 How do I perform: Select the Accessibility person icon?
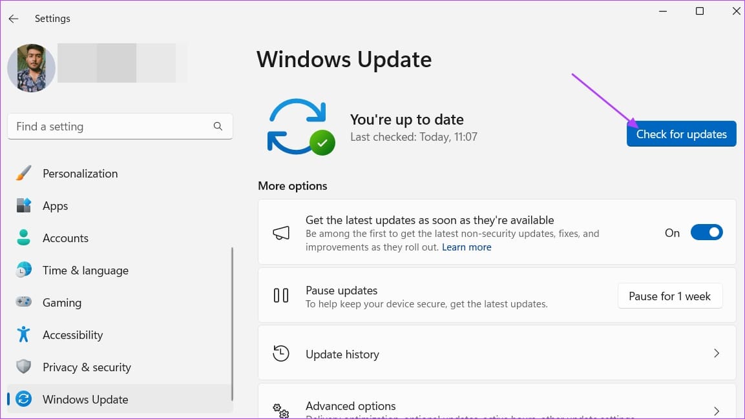point(23,334)
